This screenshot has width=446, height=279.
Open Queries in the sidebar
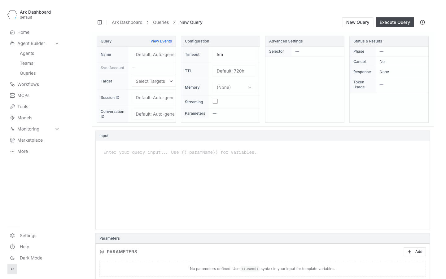pyautogui.click(x=28, y=73)
